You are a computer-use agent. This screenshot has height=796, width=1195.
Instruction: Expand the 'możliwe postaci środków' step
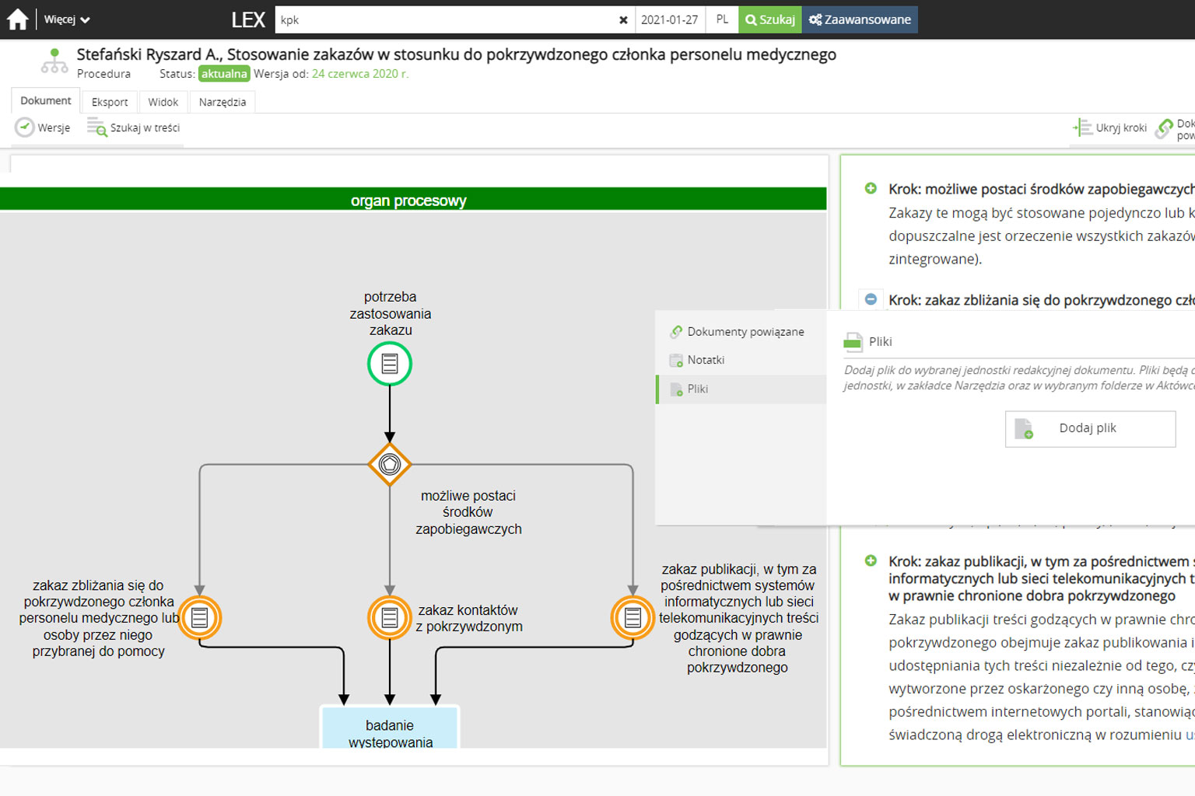click(x=871, y=189)
